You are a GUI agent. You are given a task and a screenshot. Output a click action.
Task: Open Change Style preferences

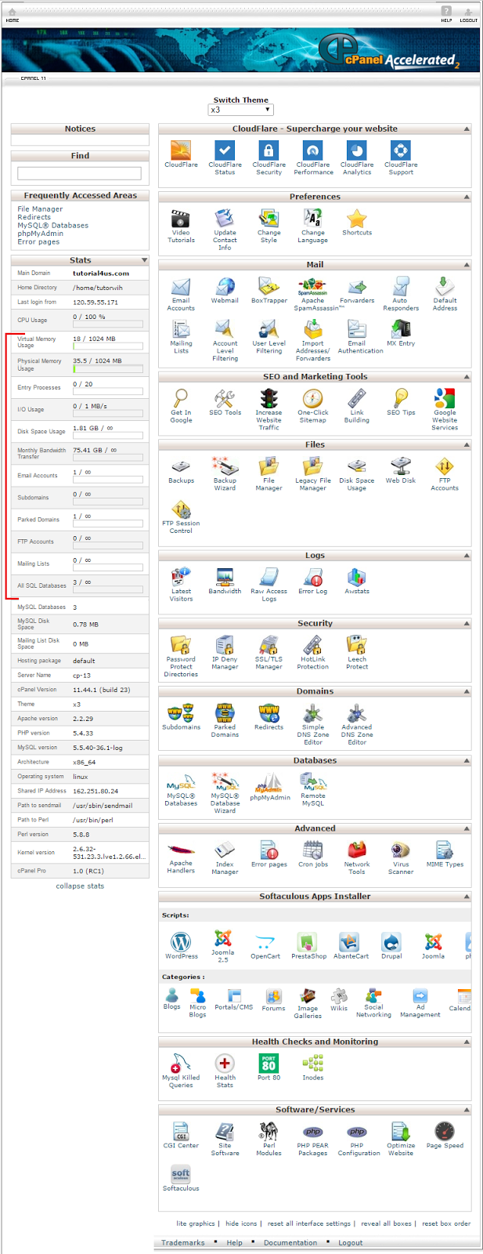click(x=269, y=226)
